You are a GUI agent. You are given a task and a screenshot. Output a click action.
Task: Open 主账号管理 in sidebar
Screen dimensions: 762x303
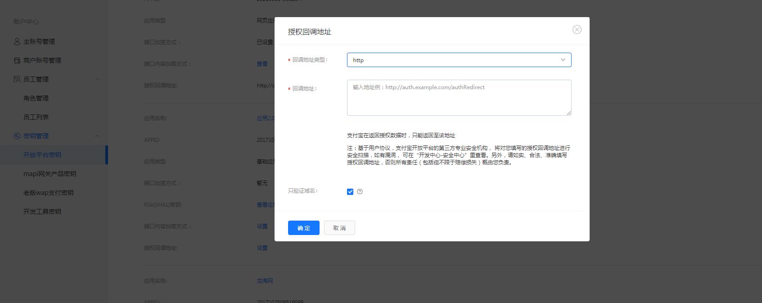coord(39,41)
